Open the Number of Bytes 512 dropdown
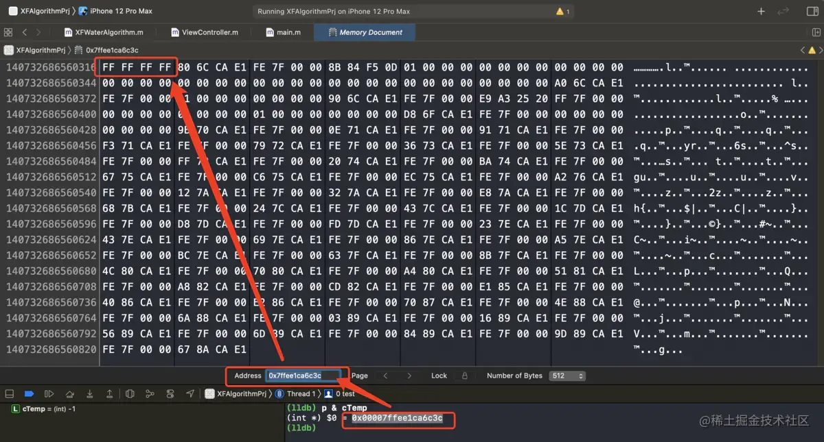The height and width of the screenshot is (442, 824). point(567,376)
